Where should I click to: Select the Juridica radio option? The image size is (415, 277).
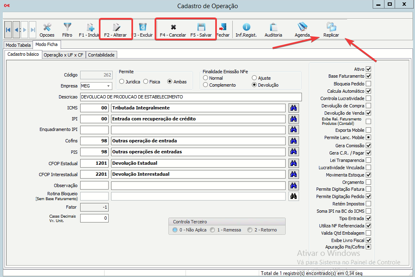[x=122, y=82]
